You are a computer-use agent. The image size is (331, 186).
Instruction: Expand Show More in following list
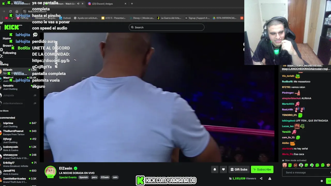4,111
